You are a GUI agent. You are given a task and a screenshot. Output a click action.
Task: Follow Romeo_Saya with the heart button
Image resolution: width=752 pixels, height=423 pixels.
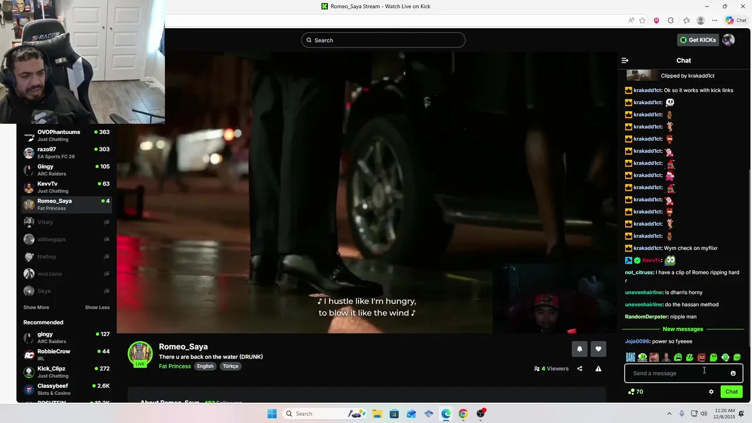tap(598, 349)
